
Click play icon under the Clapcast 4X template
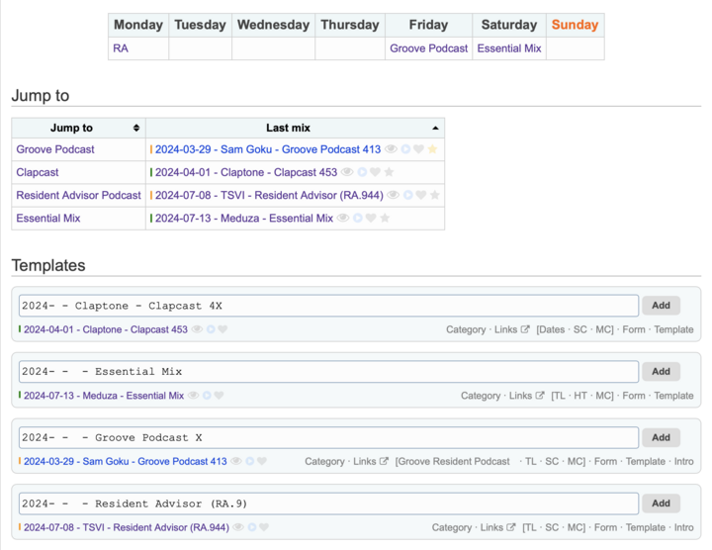[x=211, y=329]
